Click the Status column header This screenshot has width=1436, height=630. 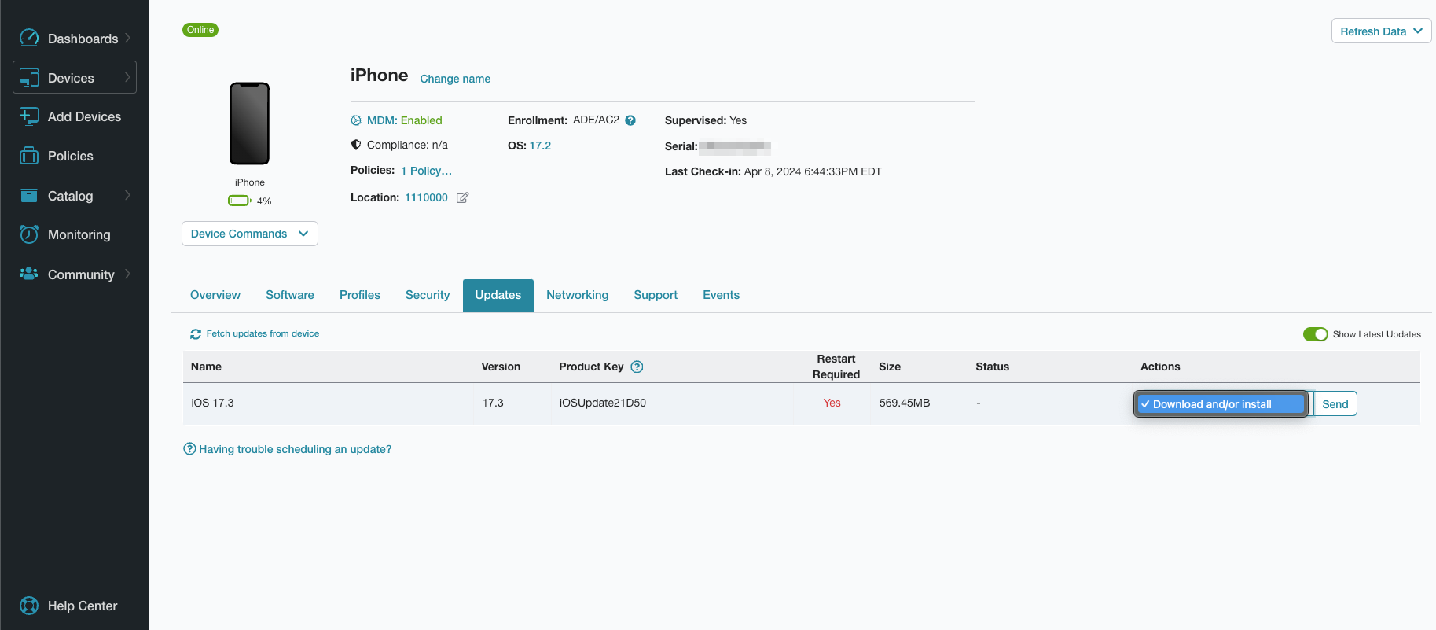click(x=992, y=367)
